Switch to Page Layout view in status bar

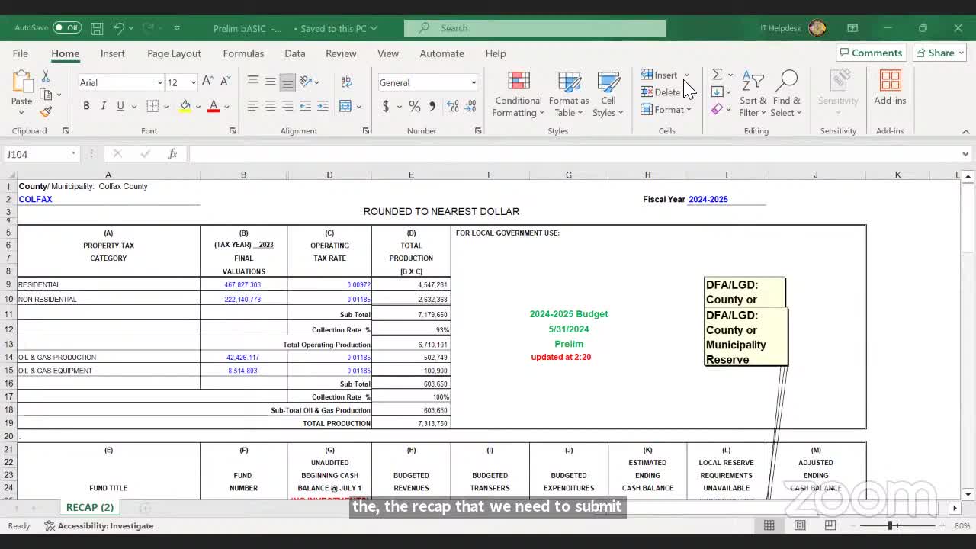click(800, 525)
